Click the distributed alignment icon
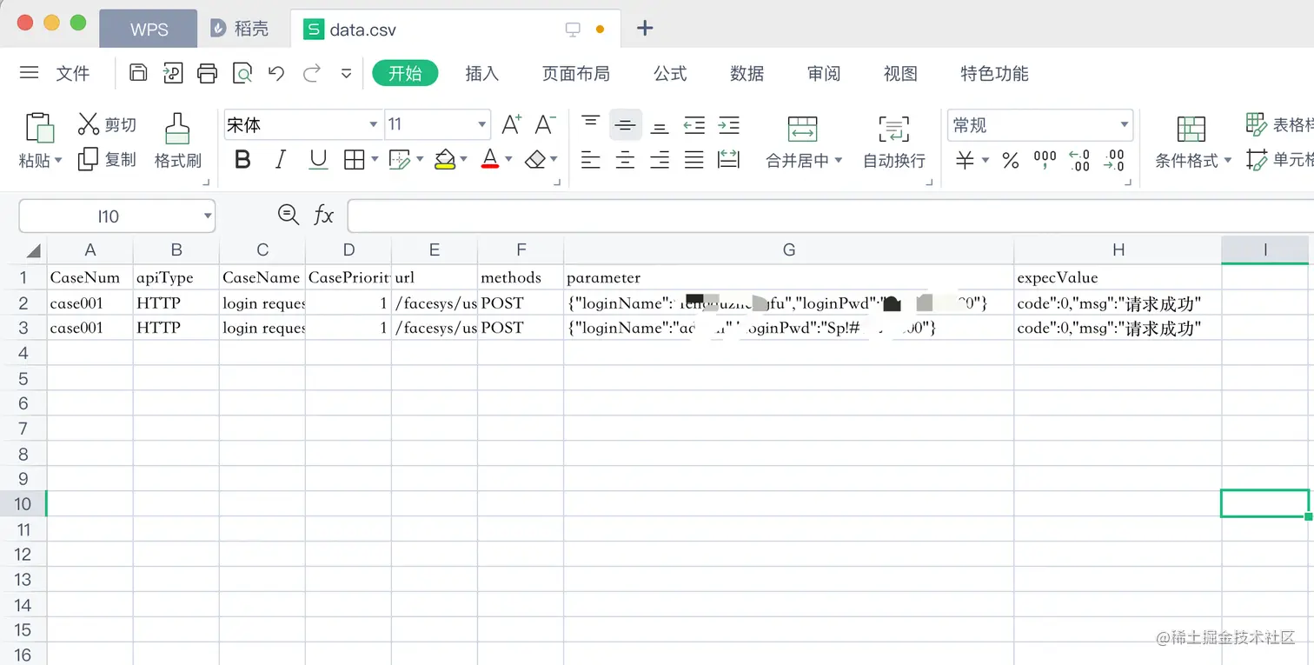The width and height of the screenshot is (1314, 665). coord(728,159)
